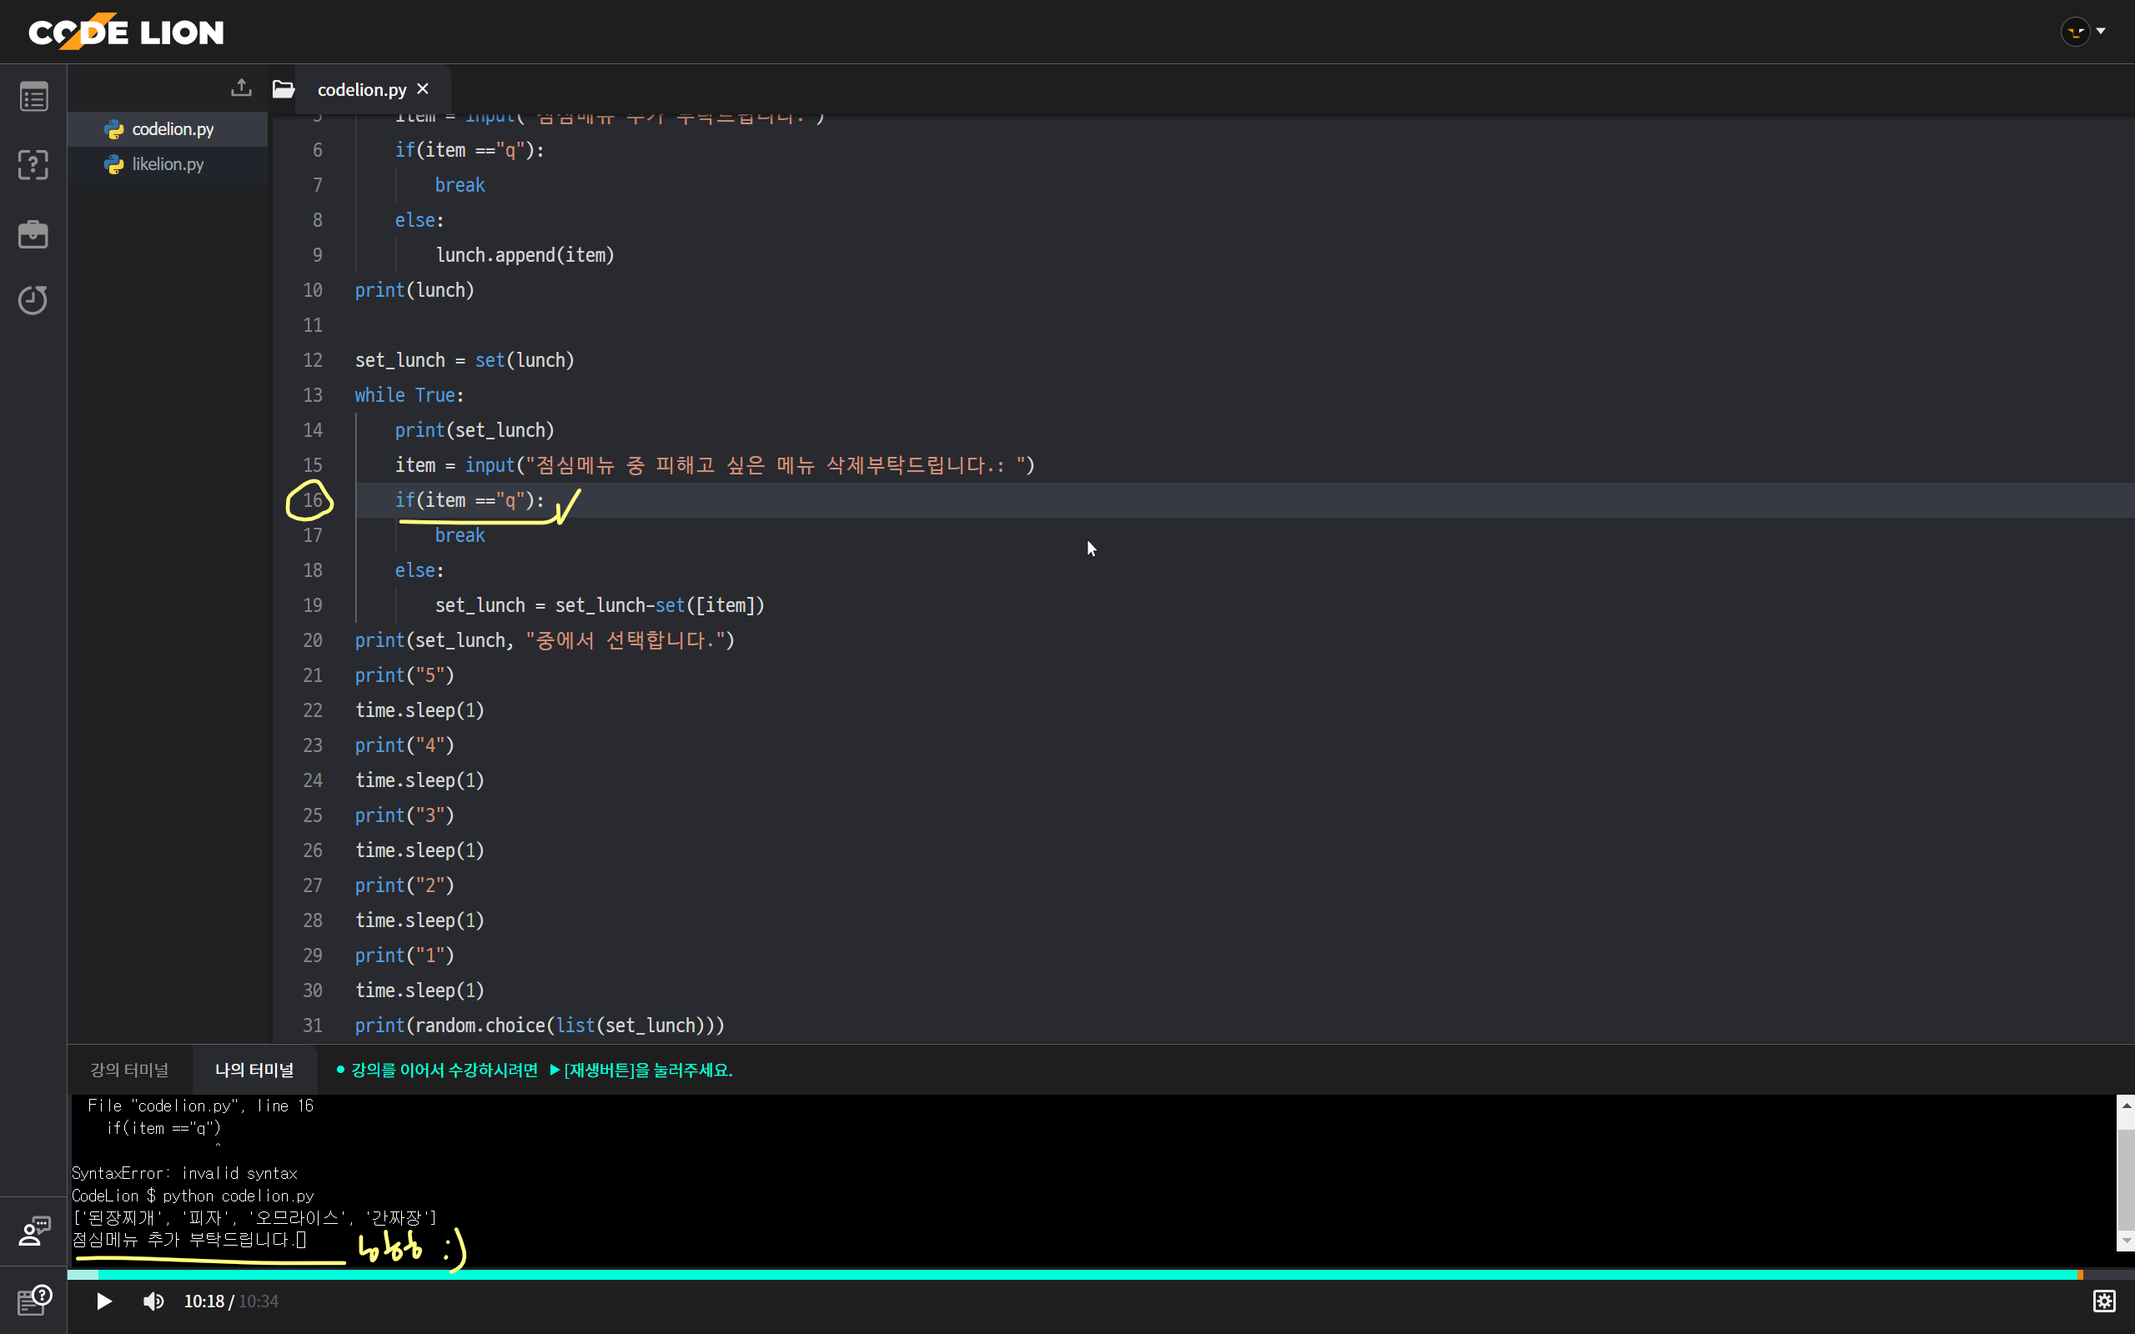Click the terminal scrollbar down arrow
This screenshot has width=2135, height=1334.
(2125, 1241)
